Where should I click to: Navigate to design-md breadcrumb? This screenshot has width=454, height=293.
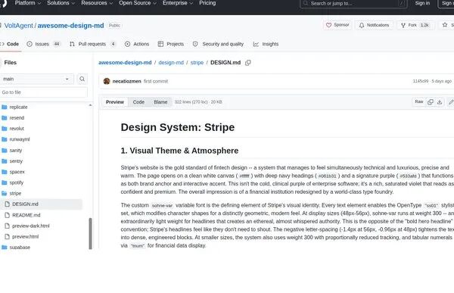point(171,63)
